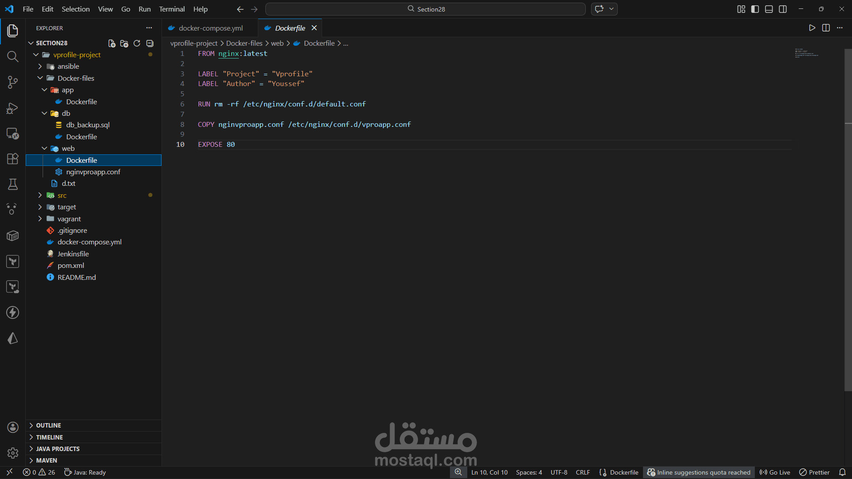Toggle the bottom panel layout

coord(769,9)
